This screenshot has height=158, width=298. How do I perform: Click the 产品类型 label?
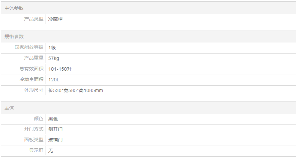coord(34,19)
